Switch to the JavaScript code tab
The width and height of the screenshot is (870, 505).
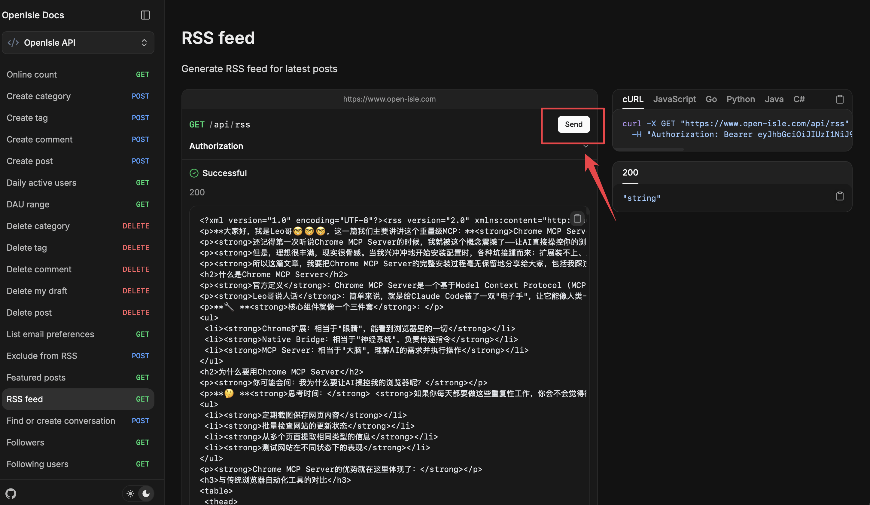point(674,99)
